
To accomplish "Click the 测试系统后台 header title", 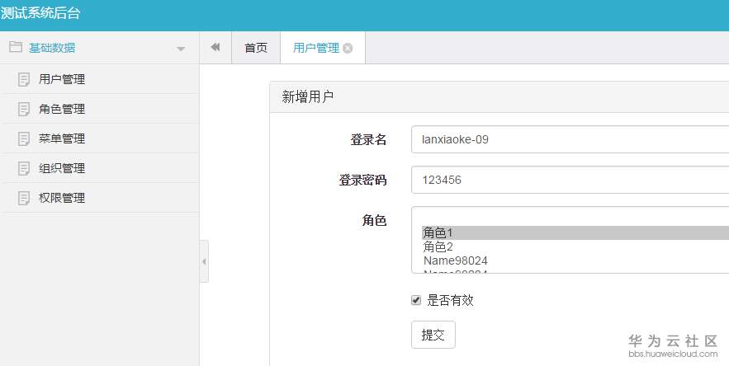I will click(x=40, y=12).
